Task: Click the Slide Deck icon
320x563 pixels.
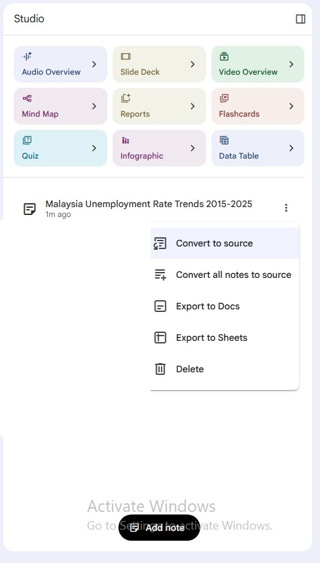Action: point(126,56)
